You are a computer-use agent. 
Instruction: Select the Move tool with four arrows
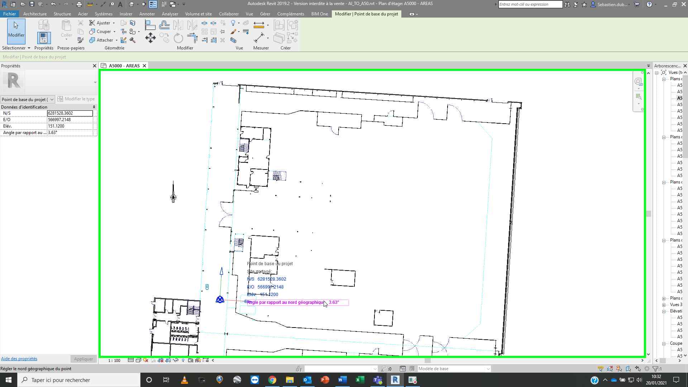[x=150, y=38]
